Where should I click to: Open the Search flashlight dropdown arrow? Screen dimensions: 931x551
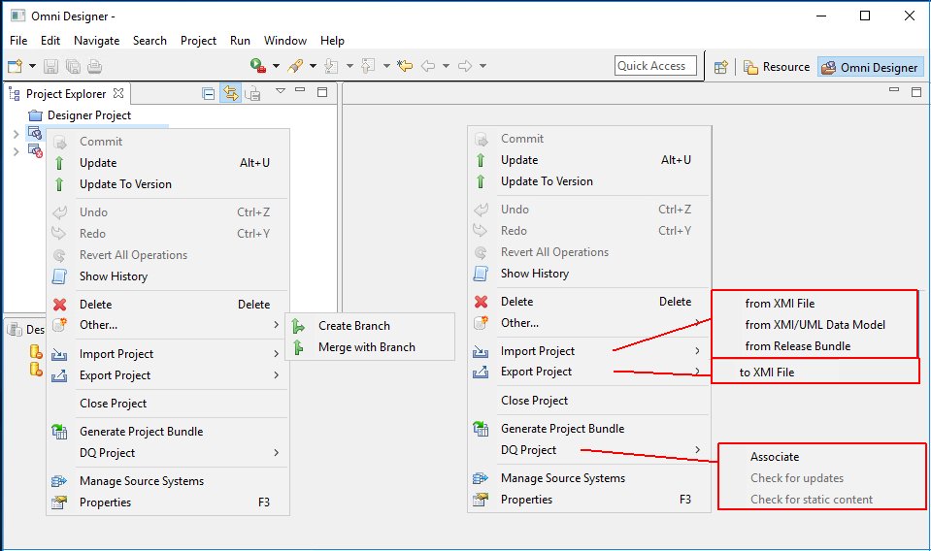pyautogui.click(x=313, y=66)
